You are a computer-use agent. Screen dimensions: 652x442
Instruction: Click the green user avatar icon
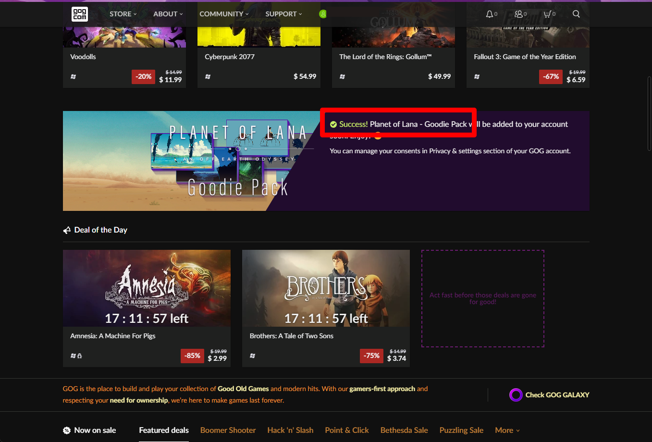(x=323, y=14)
